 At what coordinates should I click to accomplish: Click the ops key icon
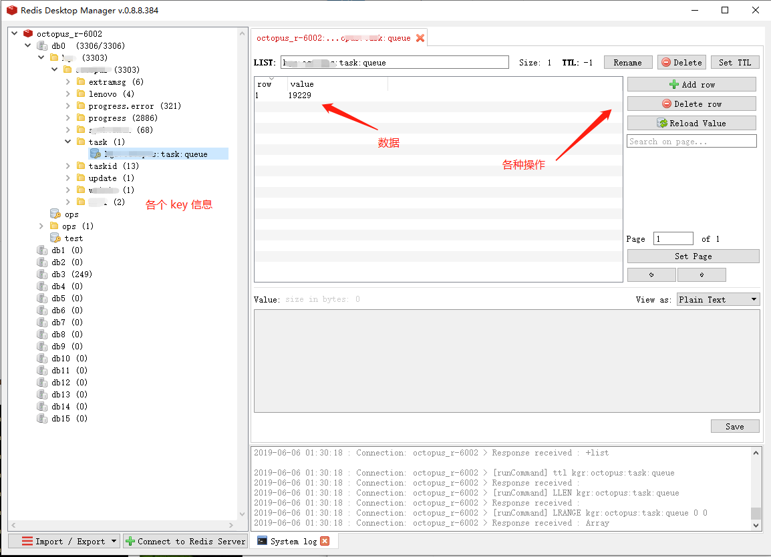(55, 214)
